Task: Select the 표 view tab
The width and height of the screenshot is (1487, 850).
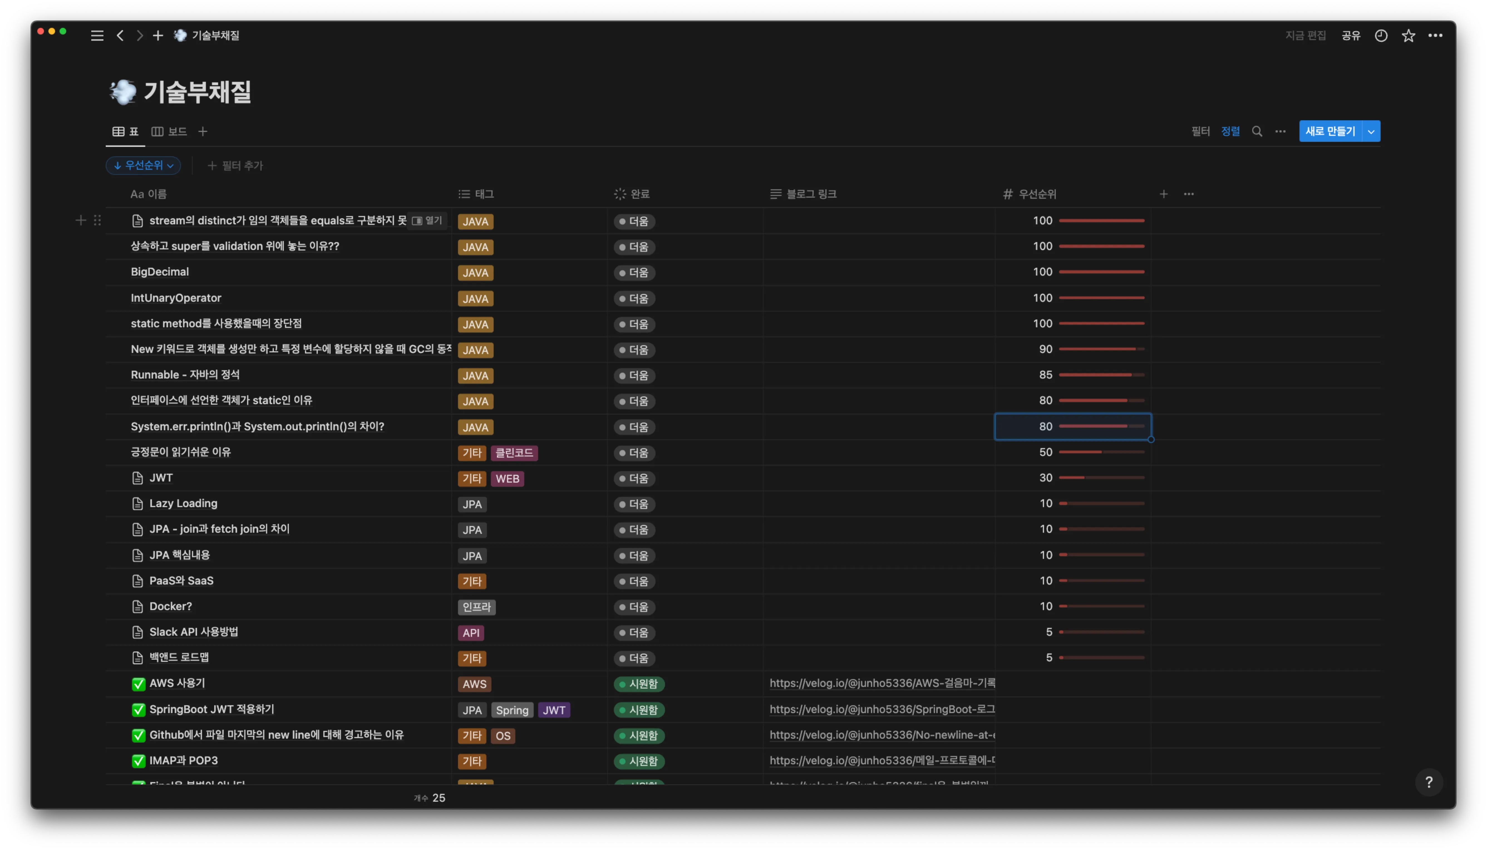Action: 125,131
